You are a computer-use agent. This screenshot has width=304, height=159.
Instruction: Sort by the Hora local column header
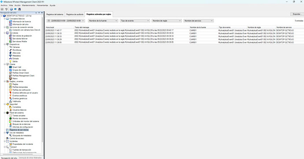[x=59, y=27]
